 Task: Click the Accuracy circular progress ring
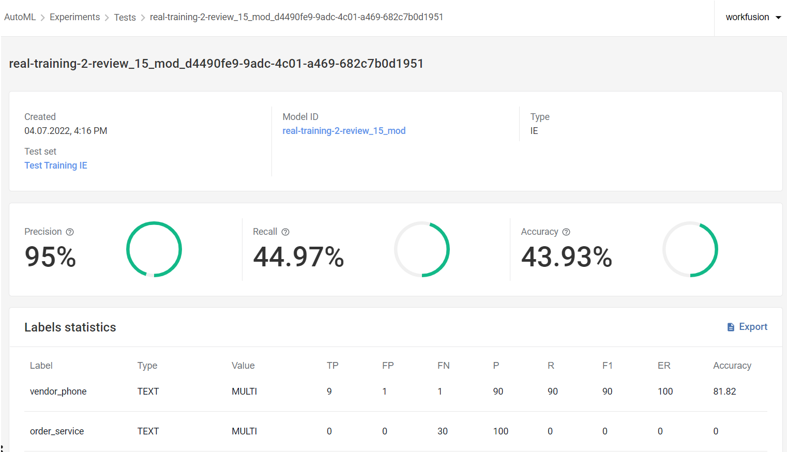coord(690,249)
